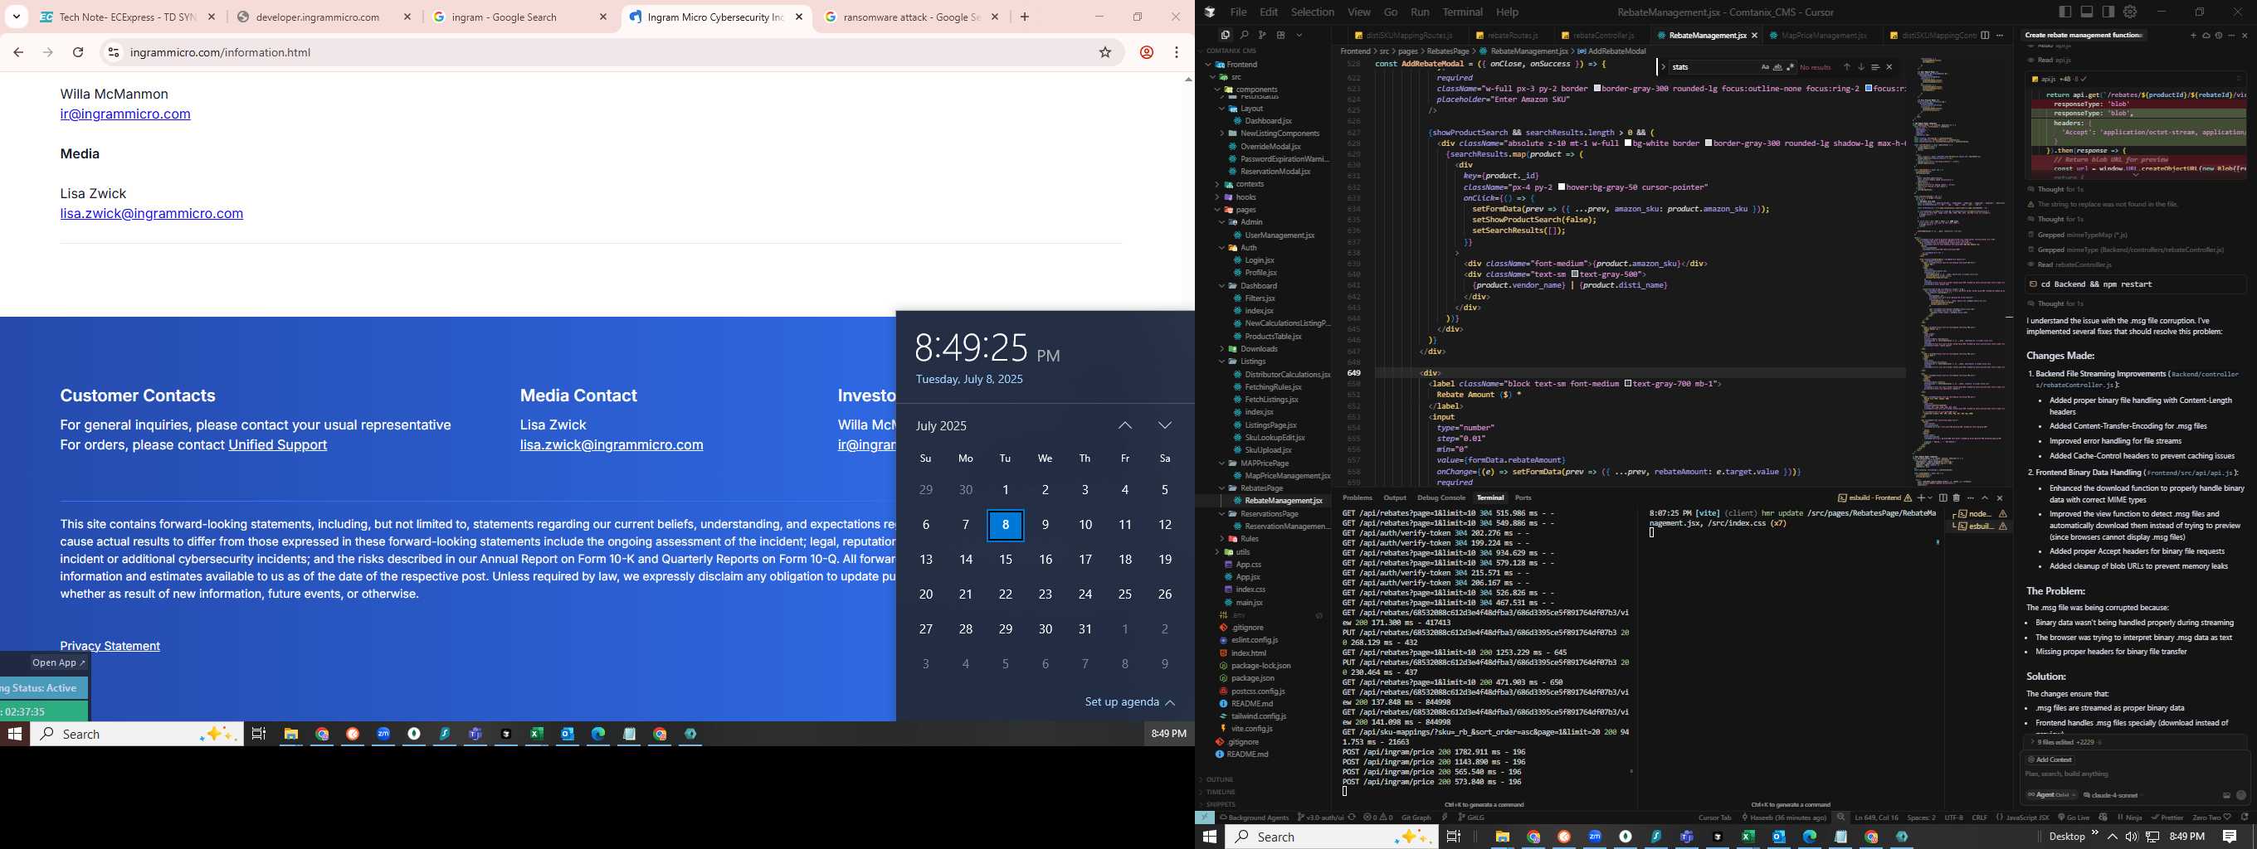The image size is (2257, 849).
Task: Toggle Find in Selection in find widget
Action: (1875, 66)
